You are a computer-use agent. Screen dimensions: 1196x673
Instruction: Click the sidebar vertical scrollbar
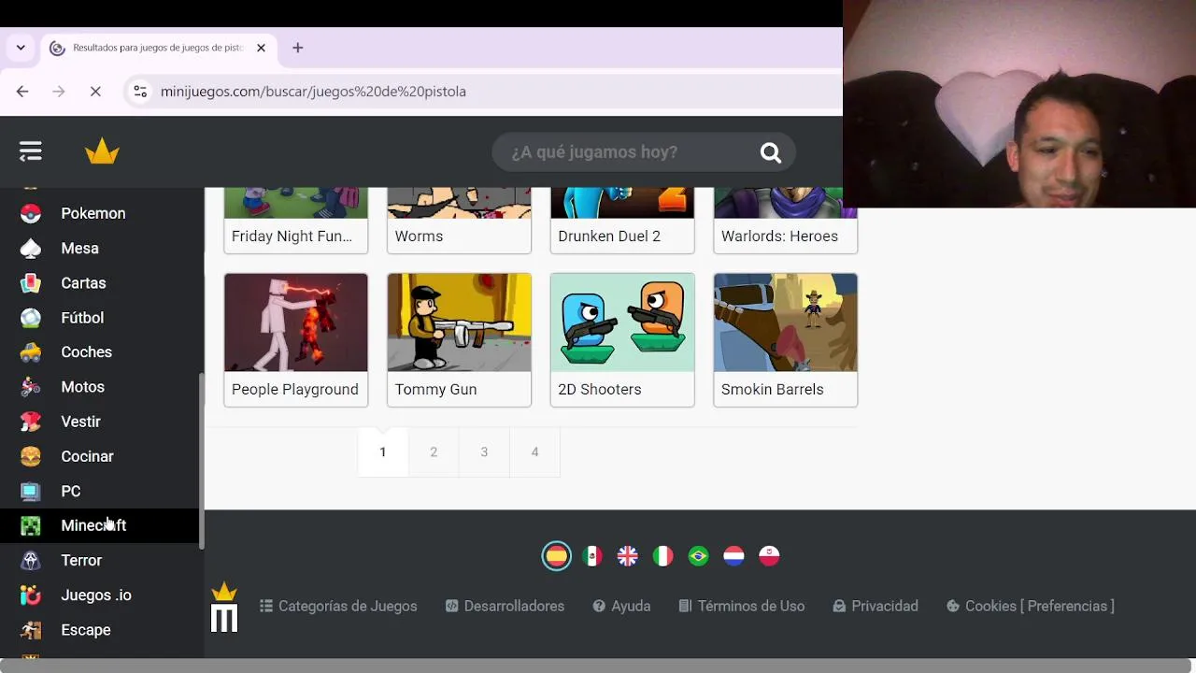point(201,461)
